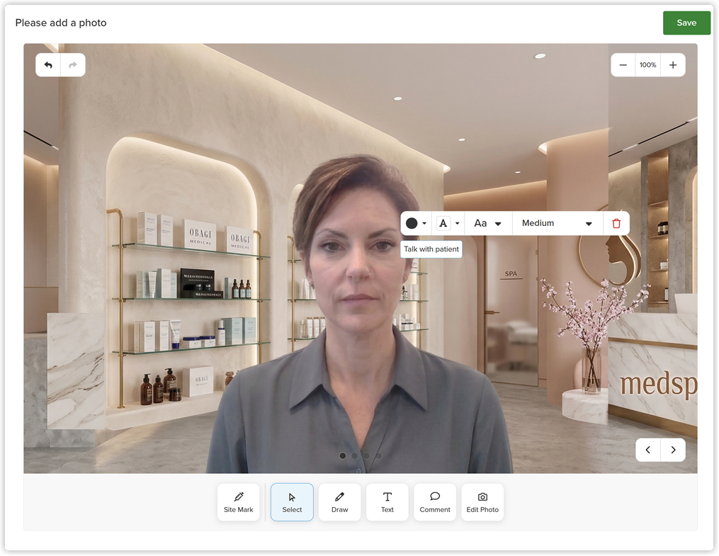
Task: Expand the Medium size dropdown
Action: (x=557, y=223)
